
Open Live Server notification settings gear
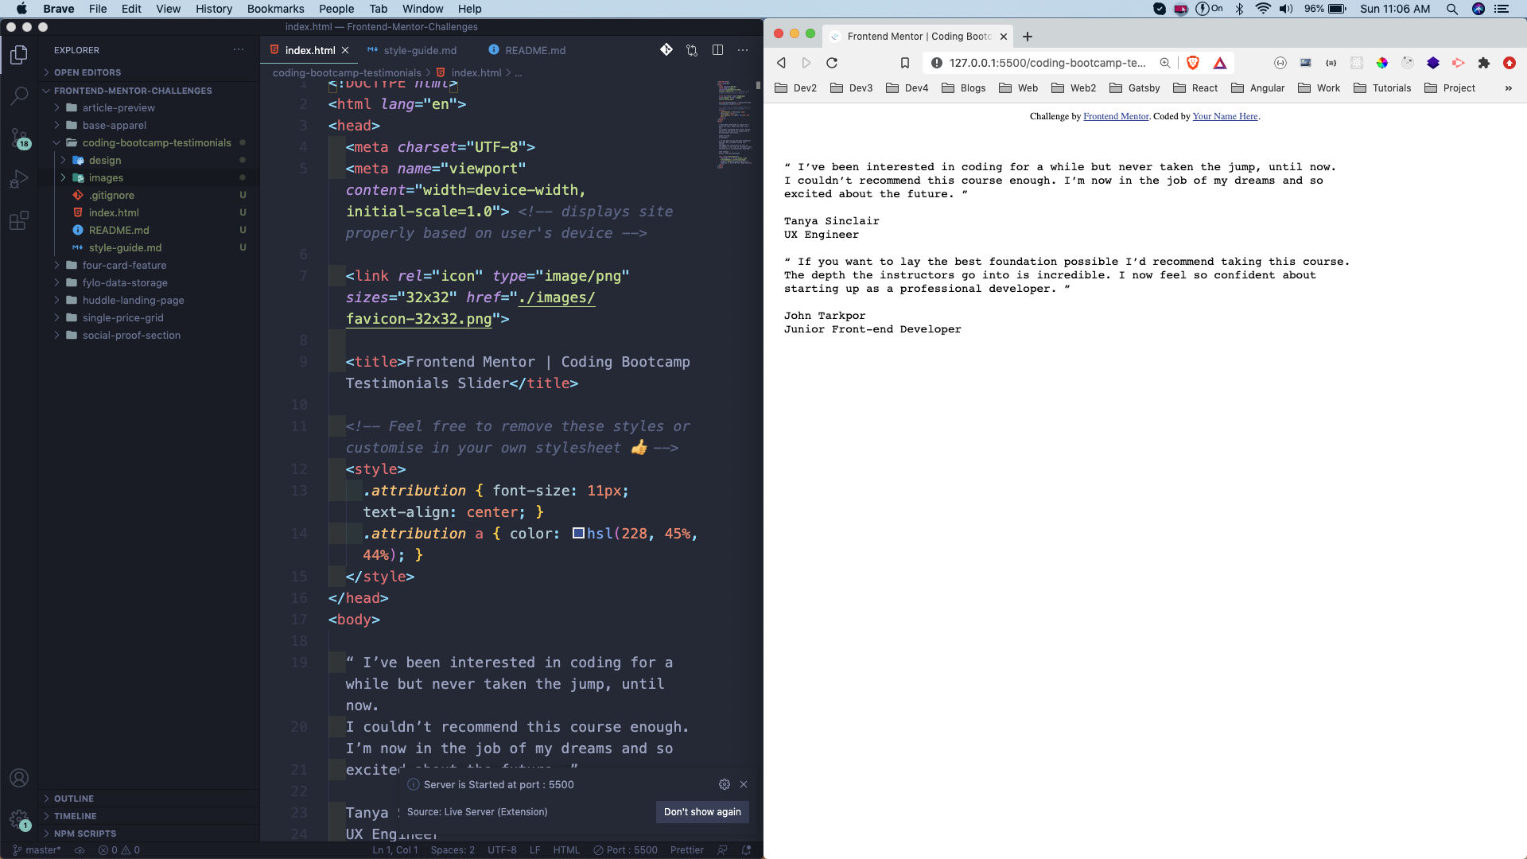pyautogui.click(x=725, y=784)
